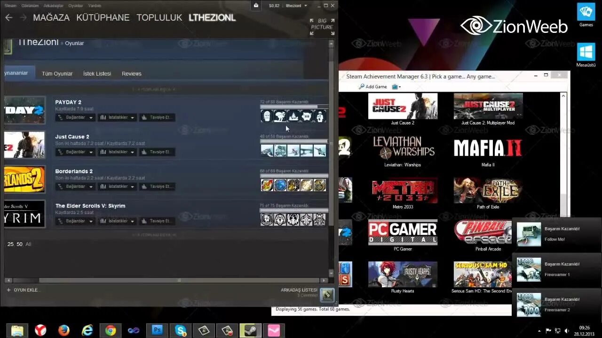
Task: Open the Games desktop shortcut
Action: (586, 15)
